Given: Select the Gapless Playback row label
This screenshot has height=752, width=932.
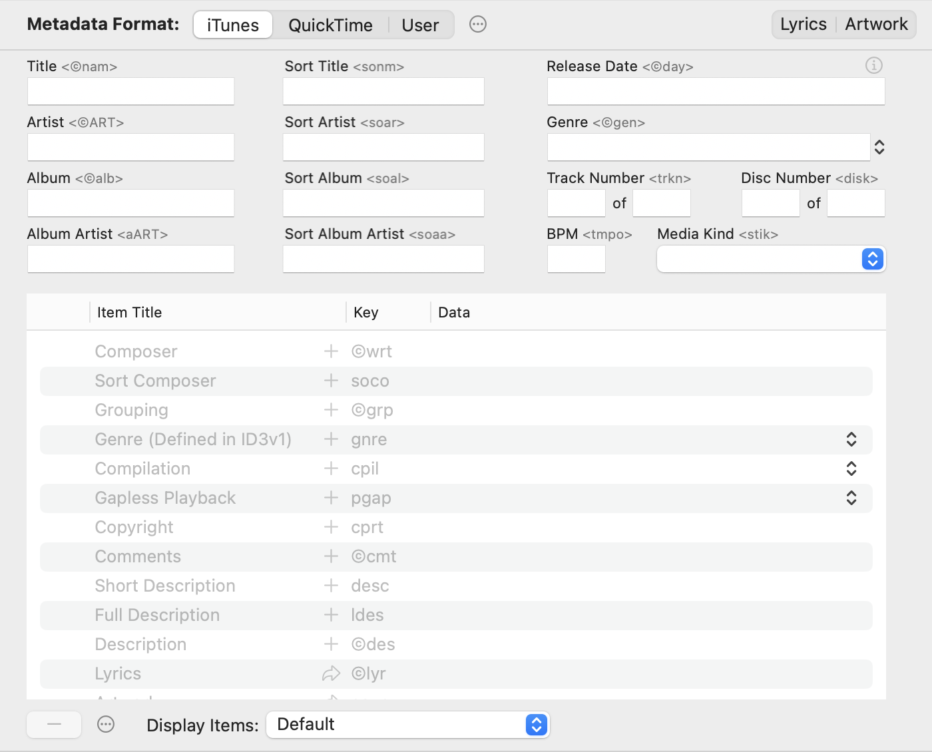Looking at the screenshot, I should click(165, 498).
